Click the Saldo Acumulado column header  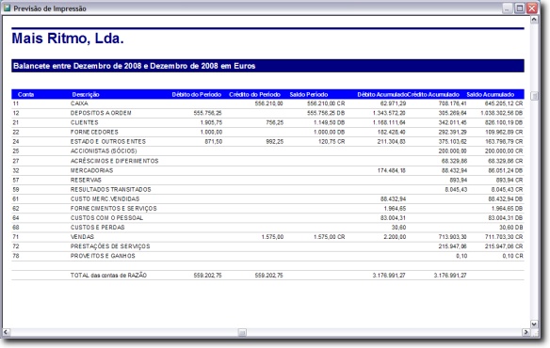coord(490,94)
